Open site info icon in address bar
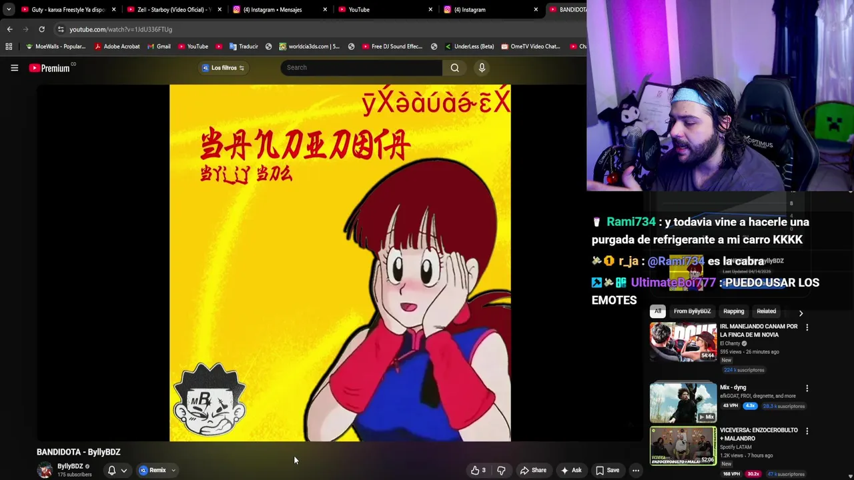The height and width of the screenshot is (480, 854). [x=61, y=29]
